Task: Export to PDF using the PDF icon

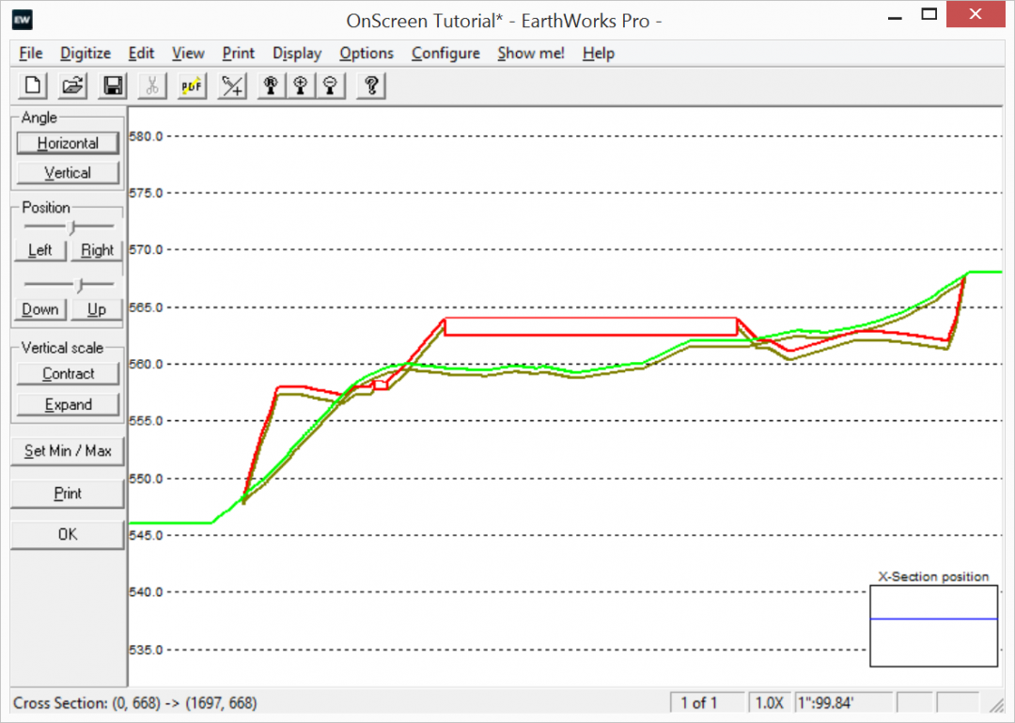Action: (x=192, y=86)
